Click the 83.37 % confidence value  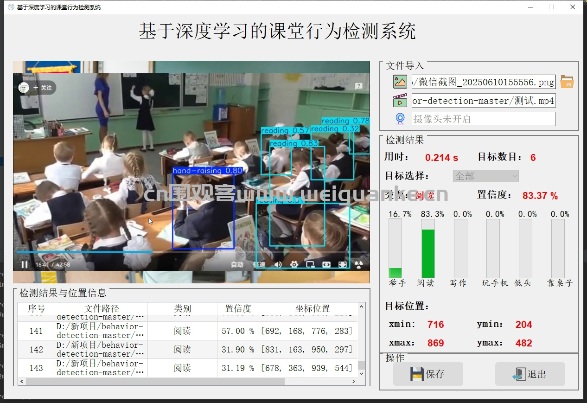(540, 196)
